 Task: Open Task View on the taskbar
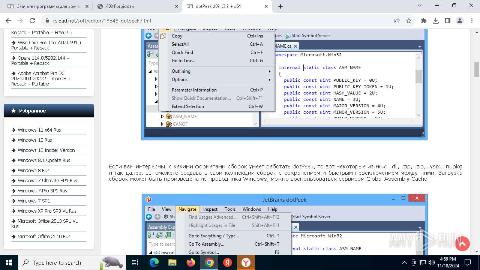coord(135,262)
